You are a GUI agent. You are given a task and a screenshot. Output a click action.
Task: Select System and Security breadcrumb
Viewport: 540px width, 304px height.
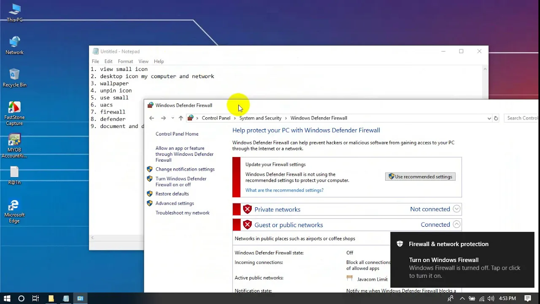[x=260, y=118]
